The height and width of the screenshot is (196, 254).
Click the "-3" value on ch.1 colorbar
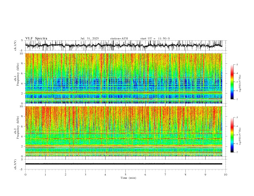(236, 64)
